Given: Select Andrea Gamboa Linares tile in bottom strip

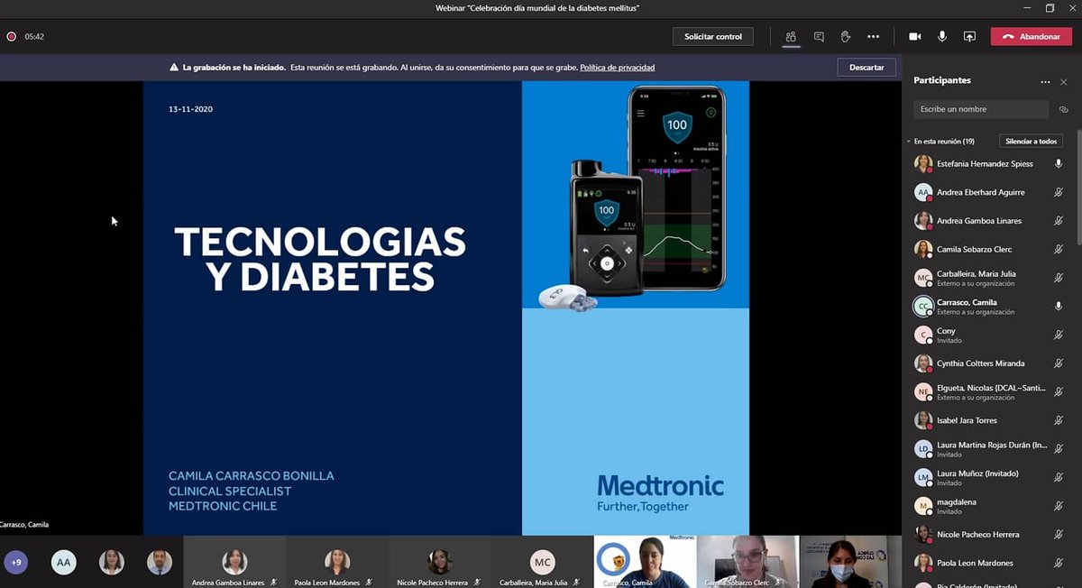Looking at the screenshot, I should tap(234, 562).
